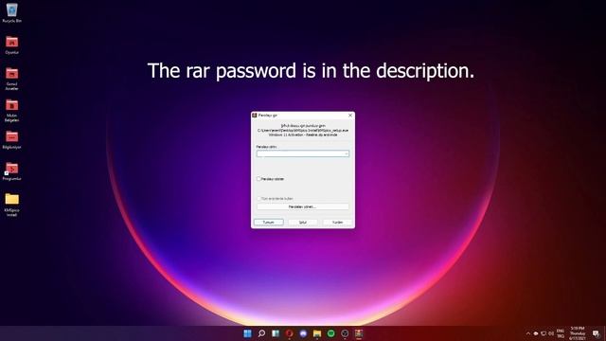Open the red Opera browser taskbar icon
Viewport: 606px width, 341px height.
pos(290,333)
